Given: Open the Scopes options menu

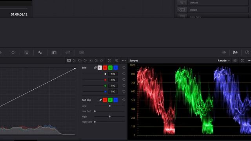Looking at the screenshot, I should click(x=249, y=60).
